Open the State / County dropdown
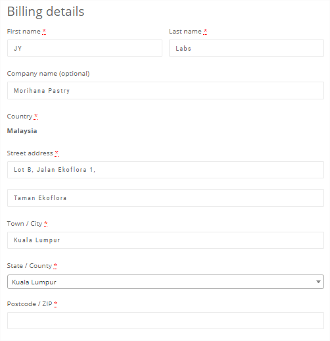This screenshot has height=341, width=330. point(166,282)
